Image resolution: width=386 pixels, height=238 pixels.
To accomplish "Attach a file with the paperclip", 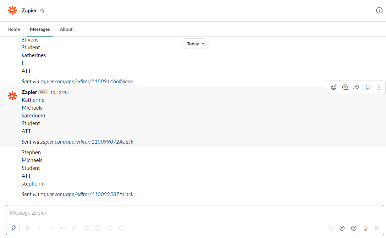I will click(365, 228).
